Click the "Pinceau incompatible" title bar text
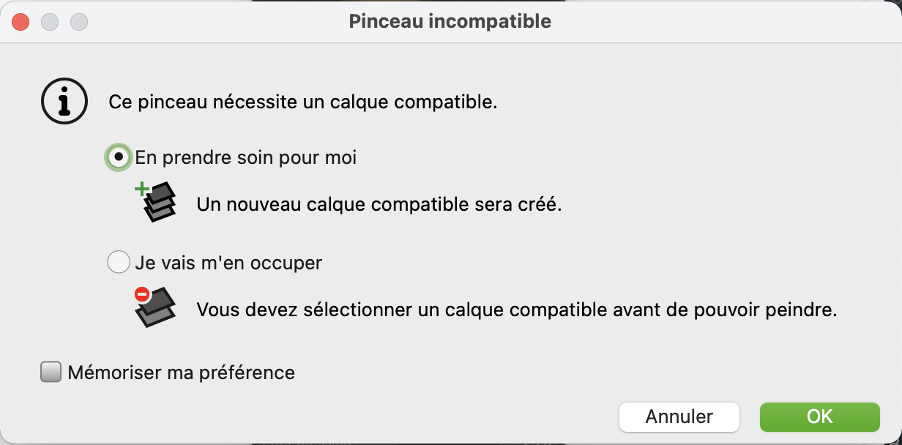The image size is (902, 445). [450, 21]
